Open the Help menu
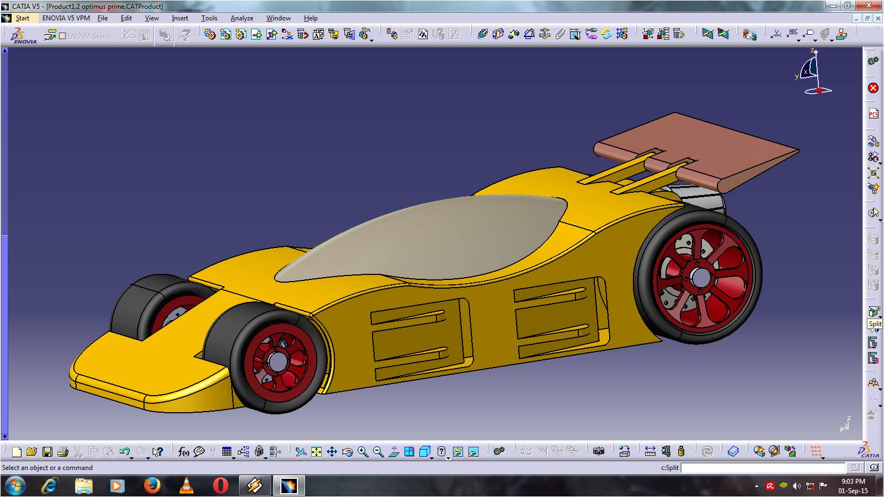884x497 pixels. 311,18
